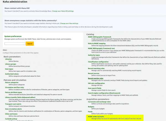Open the Item types link
This screenshot has width=166, height=121.
[9, 69]
